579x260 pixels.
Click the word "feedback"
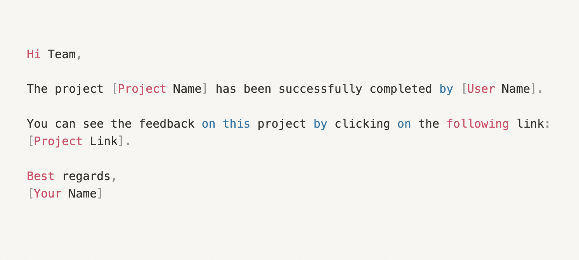coord(166,124)
